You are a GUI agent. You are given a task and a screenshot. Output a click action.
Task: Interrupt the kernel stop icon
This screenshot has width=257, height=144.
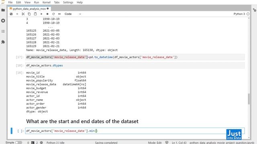coord(47,14)
